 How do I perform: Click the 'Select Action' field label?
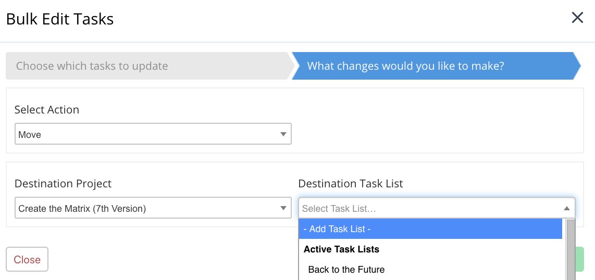pyautogui.click(x=47, y=110)
